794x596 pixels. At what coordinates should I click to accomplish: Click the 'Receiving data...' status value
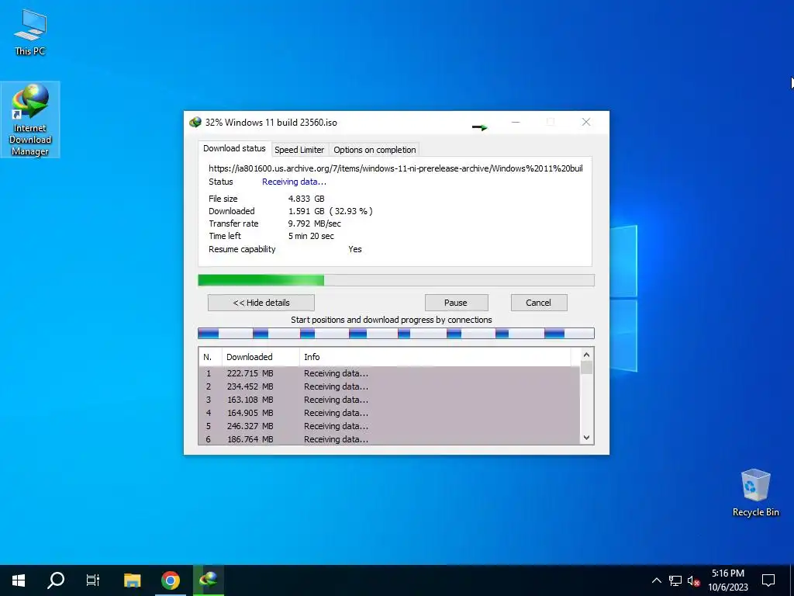294,182
